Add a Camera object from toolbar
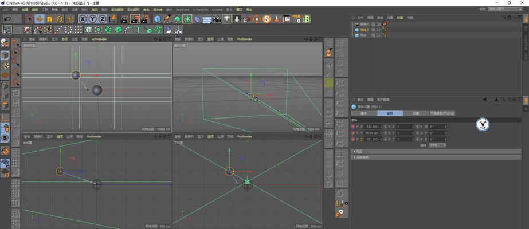This screenshot has height=229, width=529. pos(217,19)
